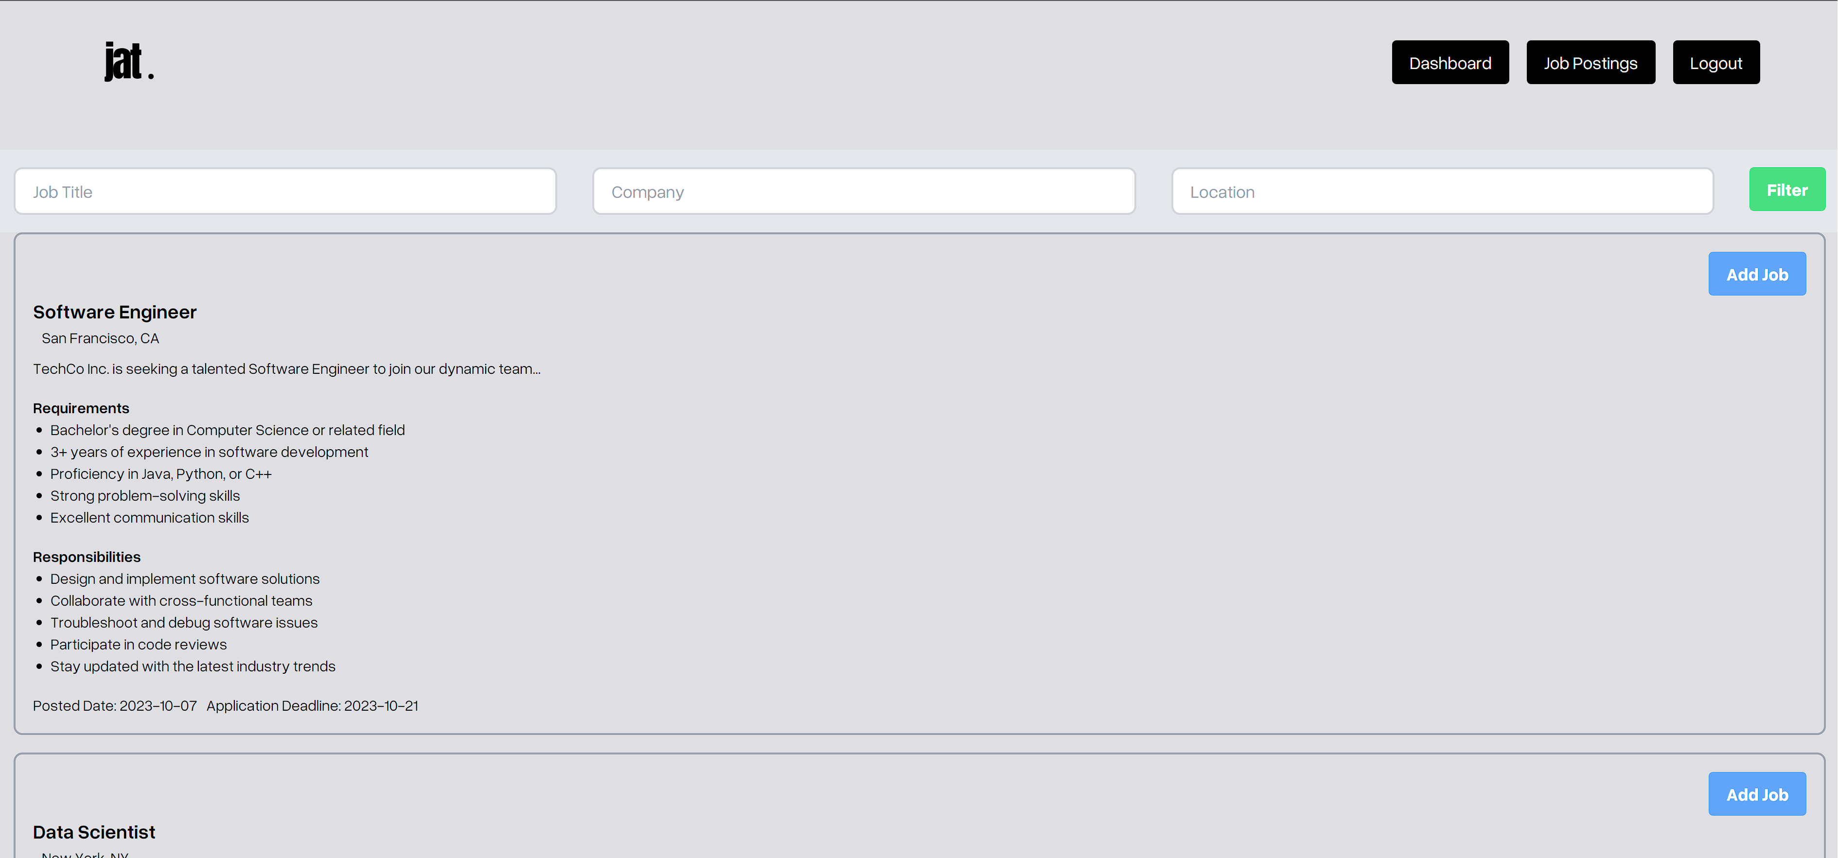Image resolution: width=1838 pixels, height=858 pixels.
Task: Click the San Francisco, CA location text
Action: (x=100, y=339)
